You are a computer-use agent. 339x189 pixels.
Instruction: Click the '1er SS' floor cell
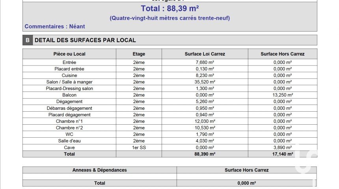point(139,148)
